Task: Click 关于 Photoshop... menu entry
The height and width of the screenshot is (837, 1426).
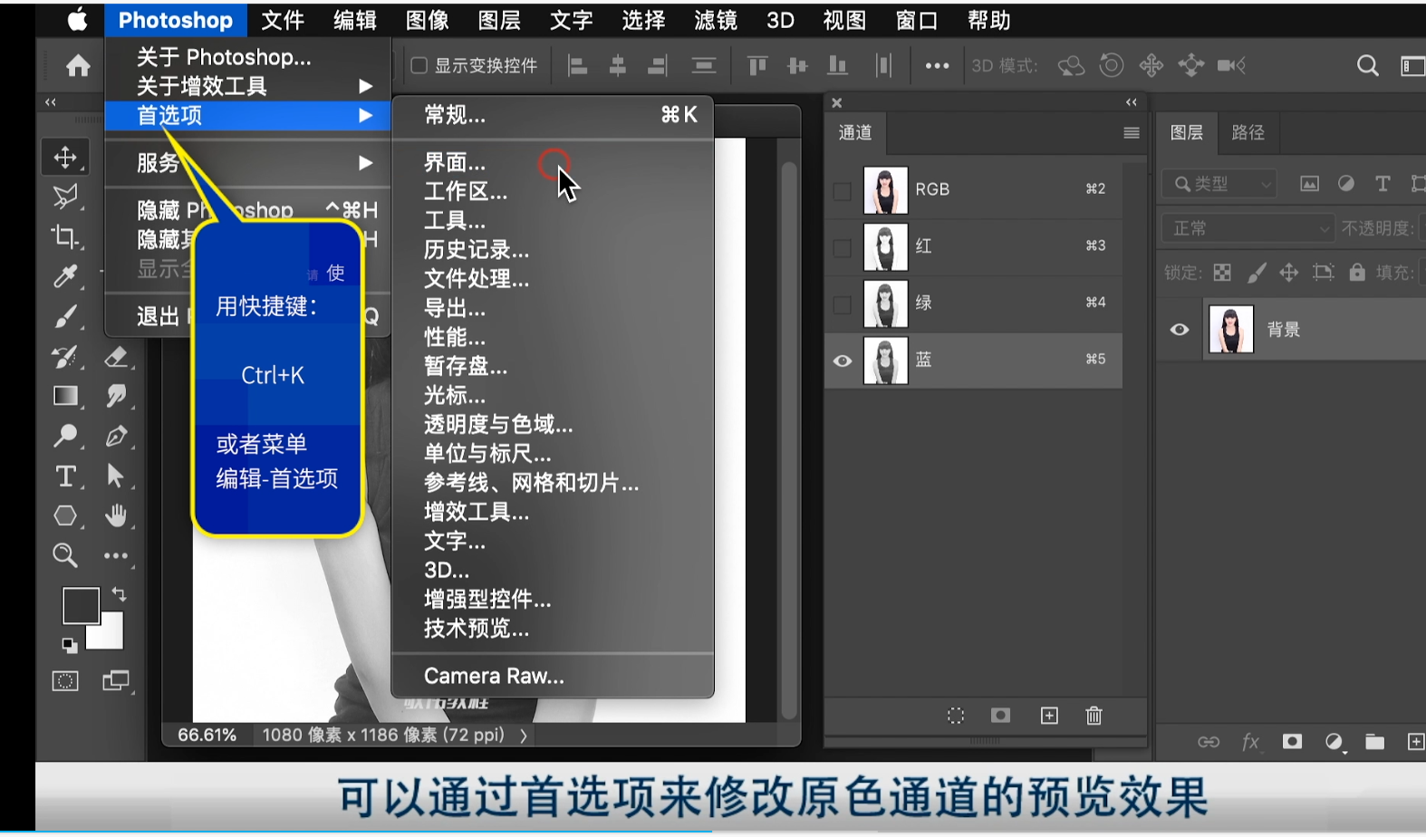Action: point(248,57)
